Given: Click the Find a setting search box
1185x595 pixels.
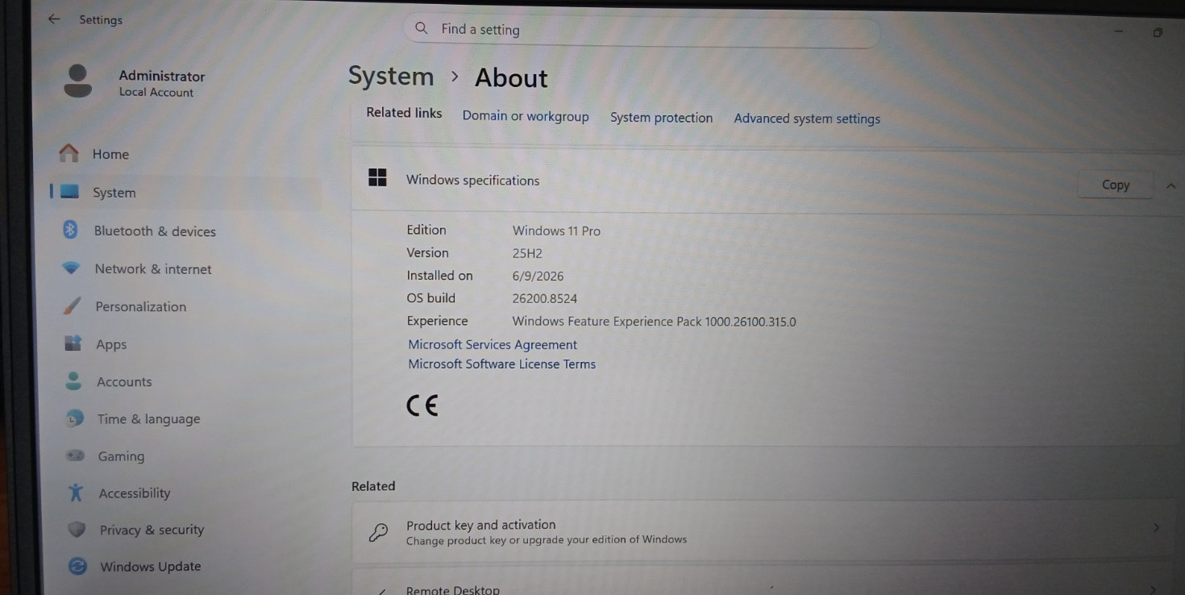Looking at the screenshot, I should point(641,30).
